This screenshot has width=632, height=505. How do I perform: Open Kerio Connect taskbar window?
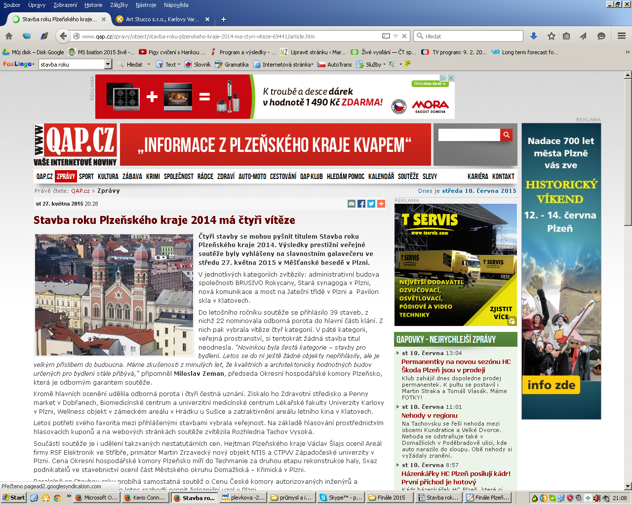(x=146, y=498)
